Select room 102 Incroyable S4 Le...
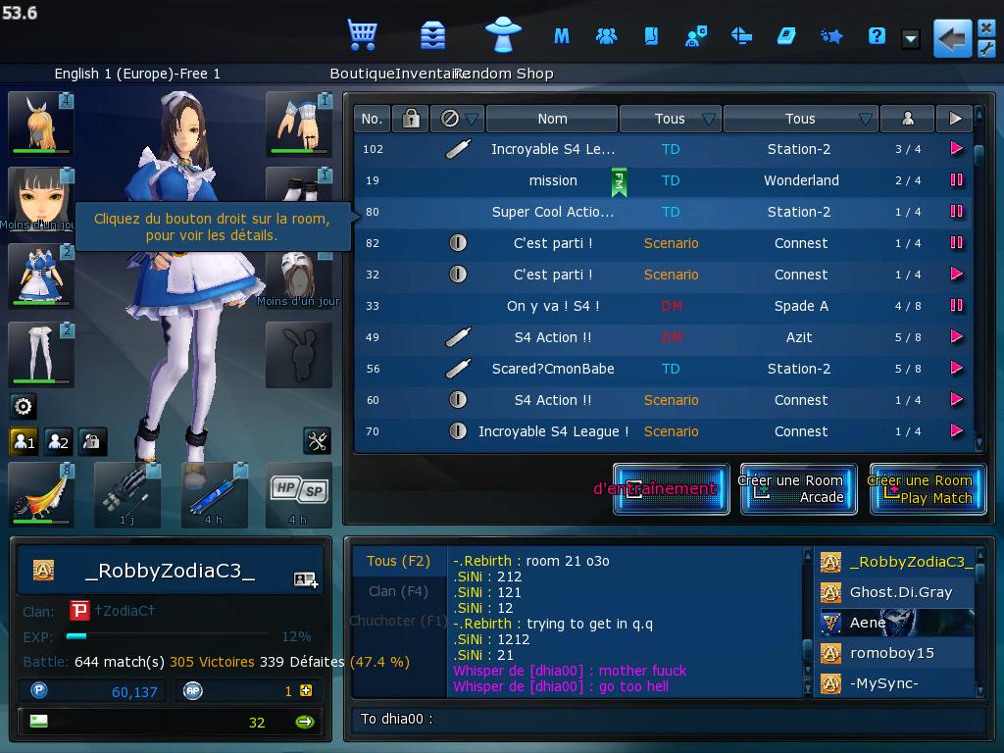 (664, 149)
